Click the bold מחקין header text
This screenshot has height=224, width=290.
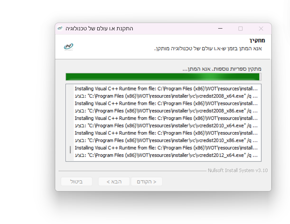click(255, 40)
